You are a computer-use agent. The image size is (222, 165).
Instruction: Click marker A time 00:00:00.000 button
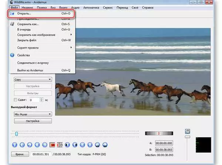(x=164, y=143)
